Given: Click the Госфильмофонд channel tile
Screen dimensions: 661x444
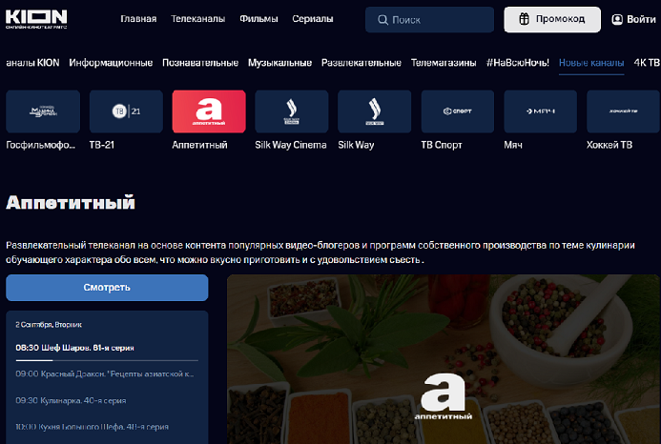Looking at the screenshot, I should click(43, 111).
